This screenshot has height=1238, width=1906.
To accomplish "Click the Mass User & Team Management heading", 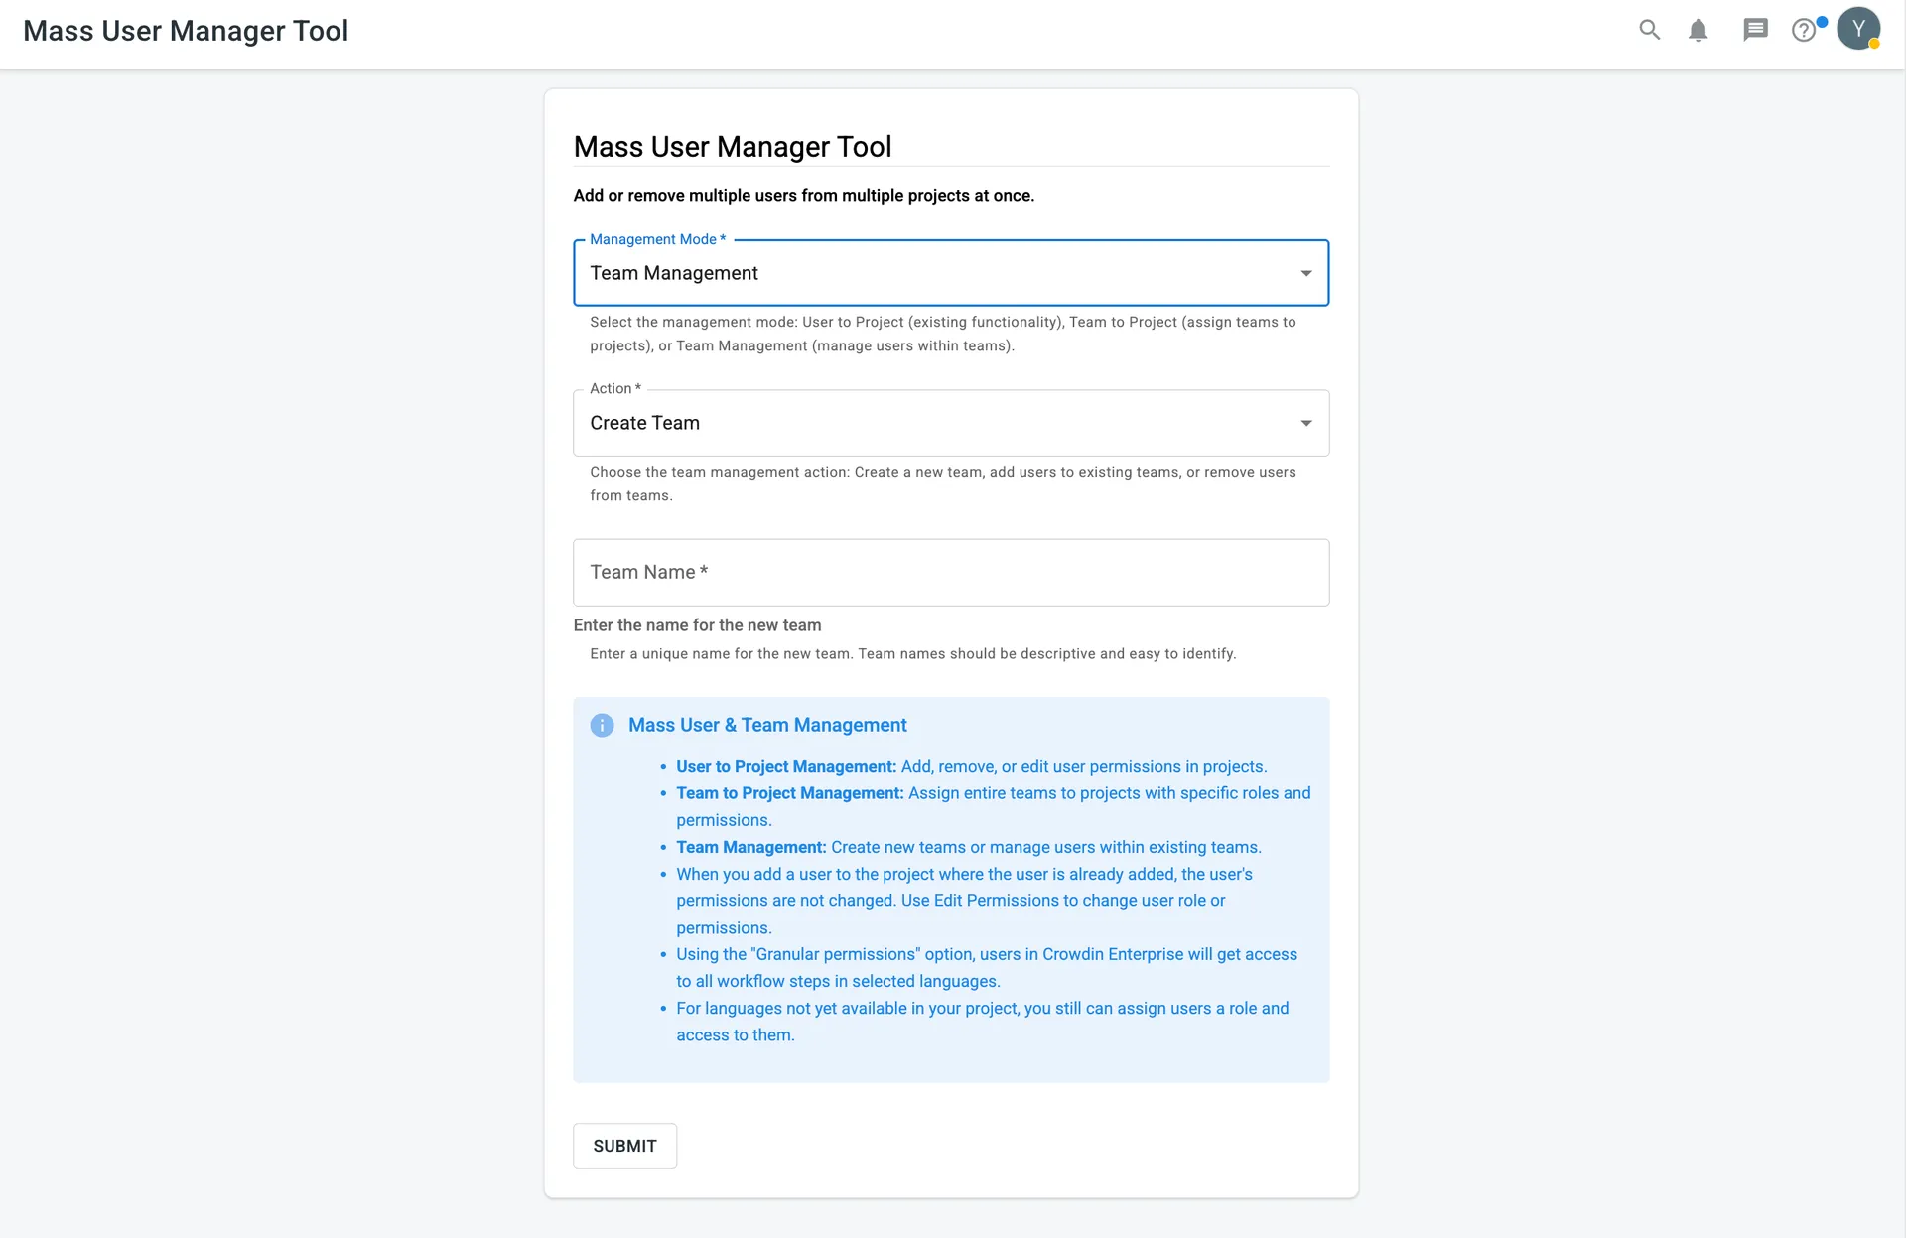I will (767, 725).
